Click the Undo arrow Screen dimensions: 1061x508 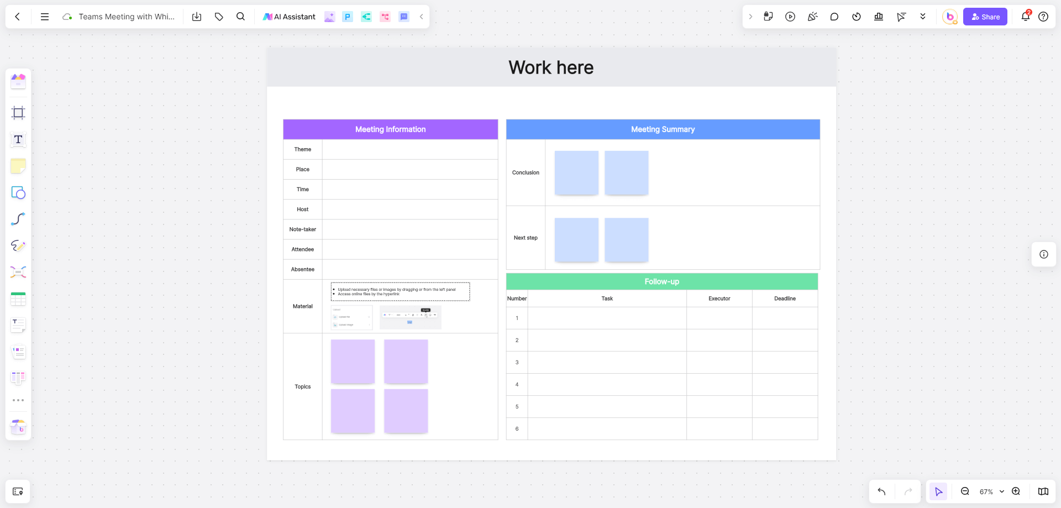click(x=882, y=491)
